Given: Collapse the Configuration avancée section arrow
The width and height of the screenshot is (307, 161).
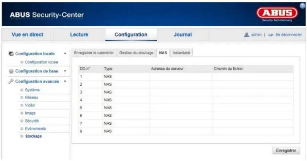Looking at the screenshot, I should tap(65, 81).
